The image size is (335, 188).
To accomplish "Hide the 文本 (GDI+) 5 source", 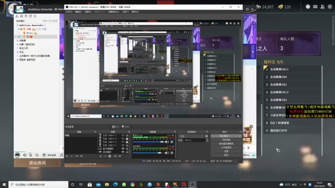I will [x=123, y=139].
